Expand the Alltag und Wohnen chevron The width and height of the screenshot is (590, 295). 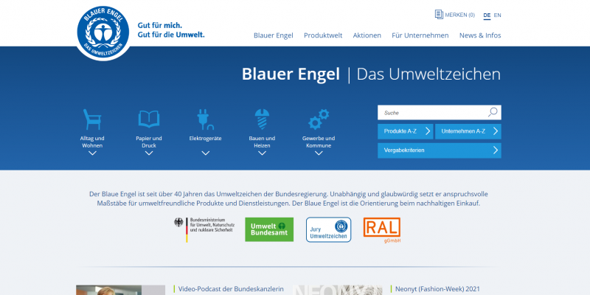pos(92,153)
